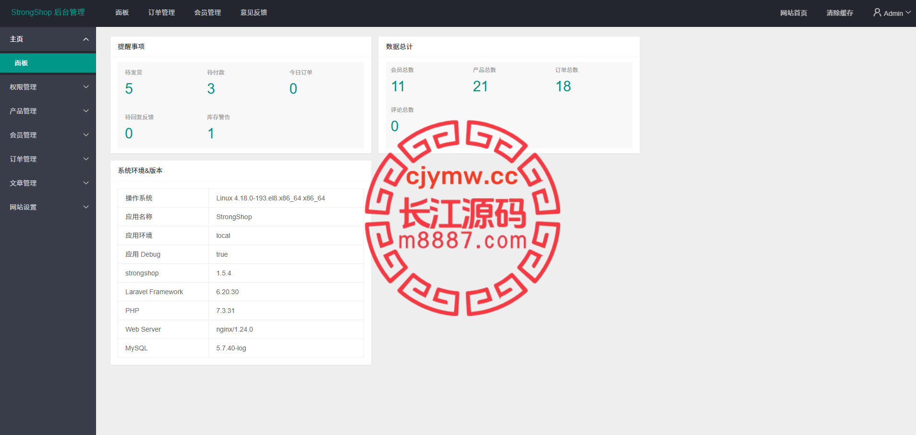Screen dimensions: 916x435
Task: Click the Laravel Framework version 6.20.30
Action: (x=227, y=292)
